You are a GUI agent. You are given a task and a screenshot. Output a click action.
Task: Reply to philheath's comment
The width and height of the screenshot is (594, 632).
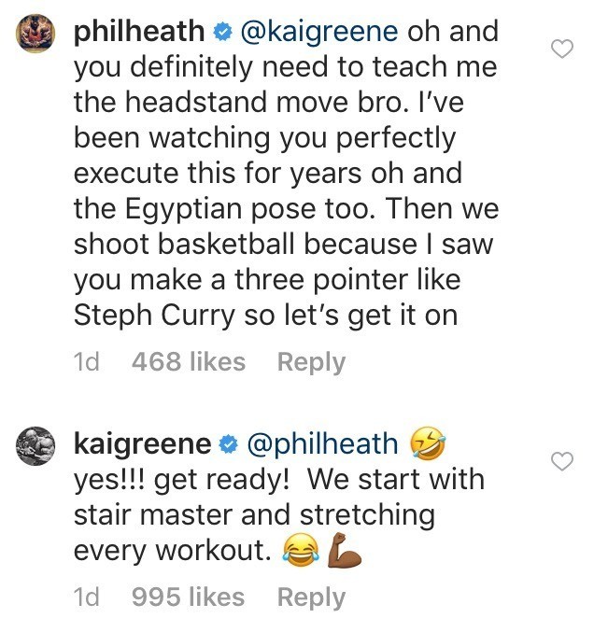[311, 362]
